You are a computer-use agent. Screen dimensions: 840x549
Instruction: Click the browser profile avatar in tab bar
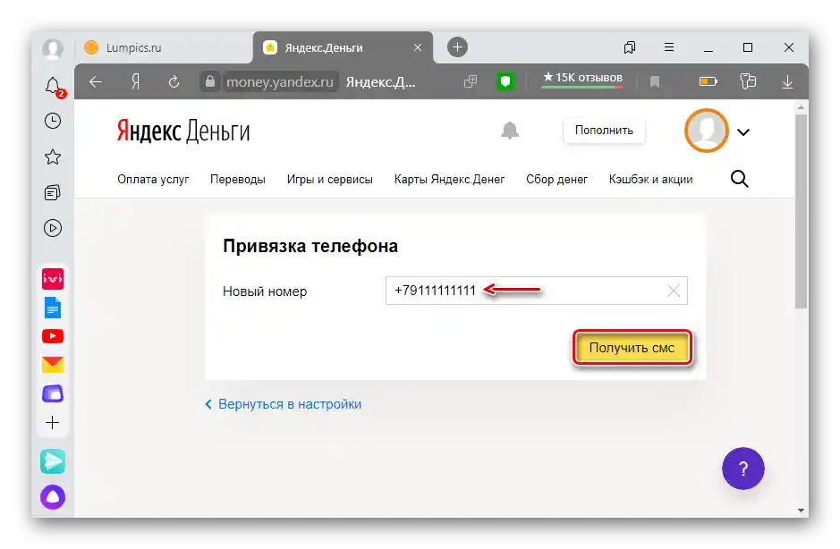coord(53,48)
